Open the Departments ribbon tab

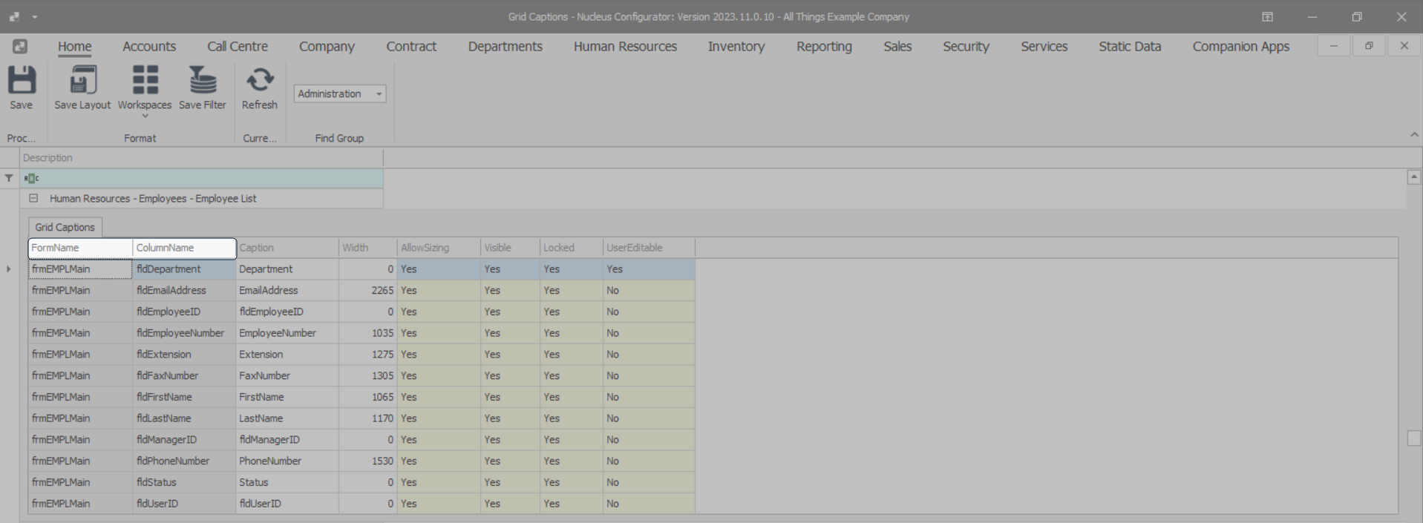tap(506, 46)
